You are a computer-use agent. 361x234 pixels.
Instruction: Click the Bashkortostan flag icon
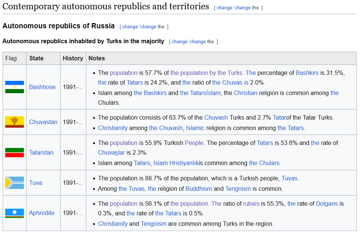click(x=15, y=87)
